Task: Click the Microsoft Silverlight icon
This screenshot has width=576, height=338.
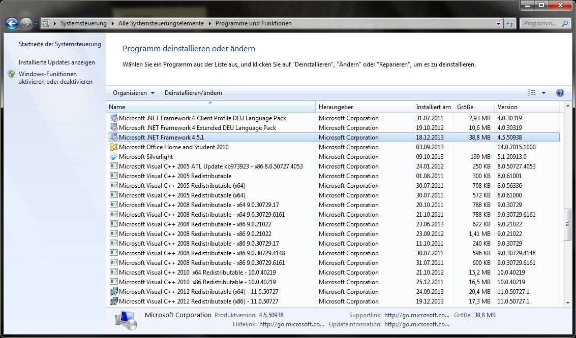Action: tap(113, 156)
